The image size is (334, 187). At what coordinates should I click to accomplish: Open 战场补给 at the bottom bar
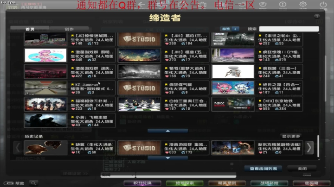[269, 183]
